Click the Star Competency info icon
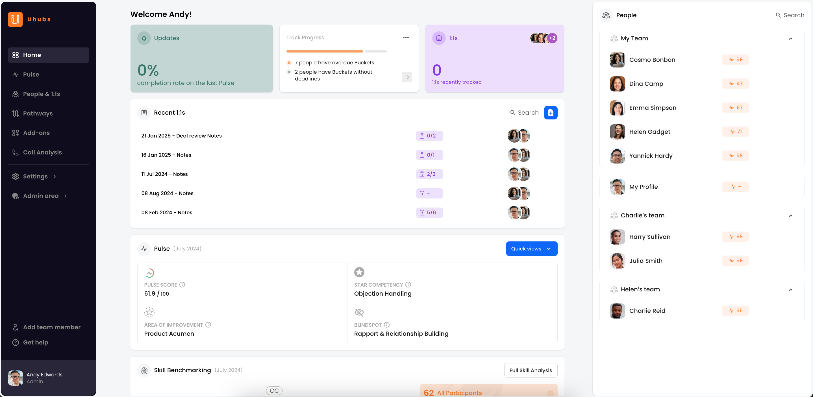This screenshot has width=813, height=397. [x=408, y=285]
